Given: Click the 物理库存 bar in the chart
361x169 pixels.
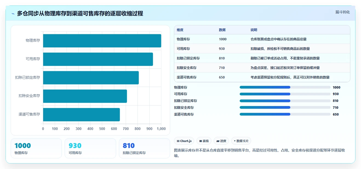Looking at the screenshot, I should point(102,41).
